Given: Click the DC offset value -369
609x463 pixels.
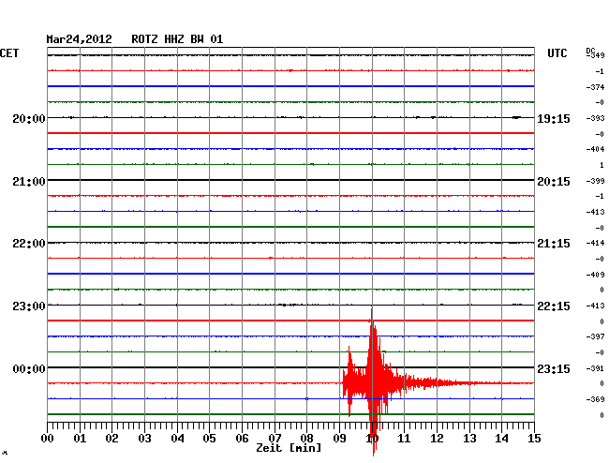Looking at the screenshot, I should click(x=595, y=399).
